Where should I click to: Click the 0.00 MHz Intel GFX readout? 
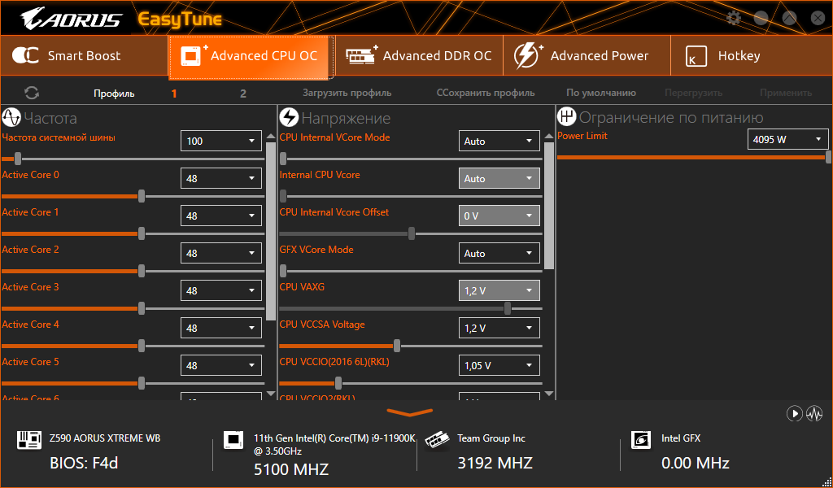(696, 463)
